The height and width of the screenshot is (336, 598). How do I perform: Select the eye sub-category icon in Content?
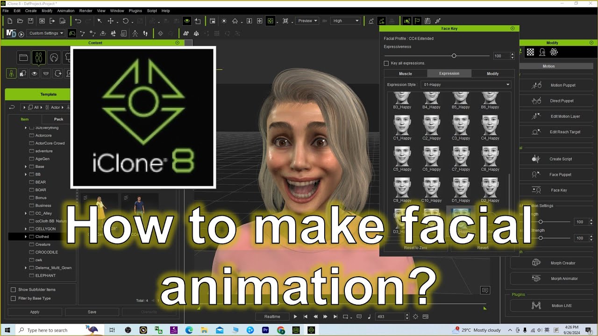(35, 73)
